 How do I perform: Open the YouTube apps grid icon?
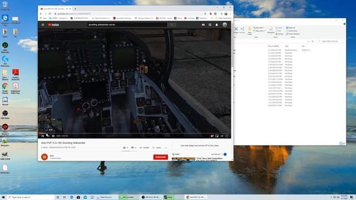click(210, 24)
